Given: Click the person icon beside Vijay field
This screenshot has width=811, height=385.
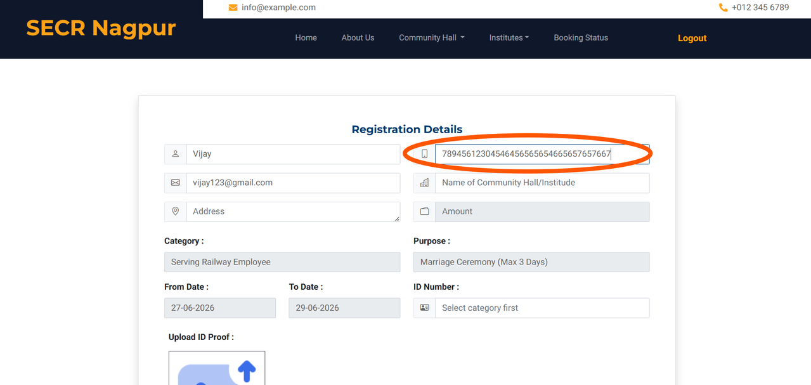Looking at the screenshot, I should (x=176, y=154).
